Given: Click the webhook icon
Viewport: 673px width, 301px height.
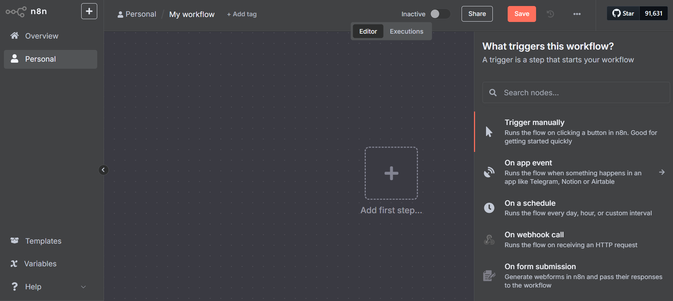Looking at the screenshot, I should click(489, 240).
